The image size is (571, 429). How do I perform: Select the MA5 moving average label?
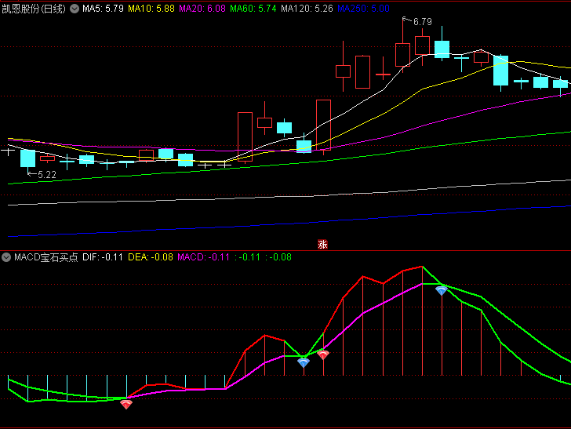[x=103, y=9]
